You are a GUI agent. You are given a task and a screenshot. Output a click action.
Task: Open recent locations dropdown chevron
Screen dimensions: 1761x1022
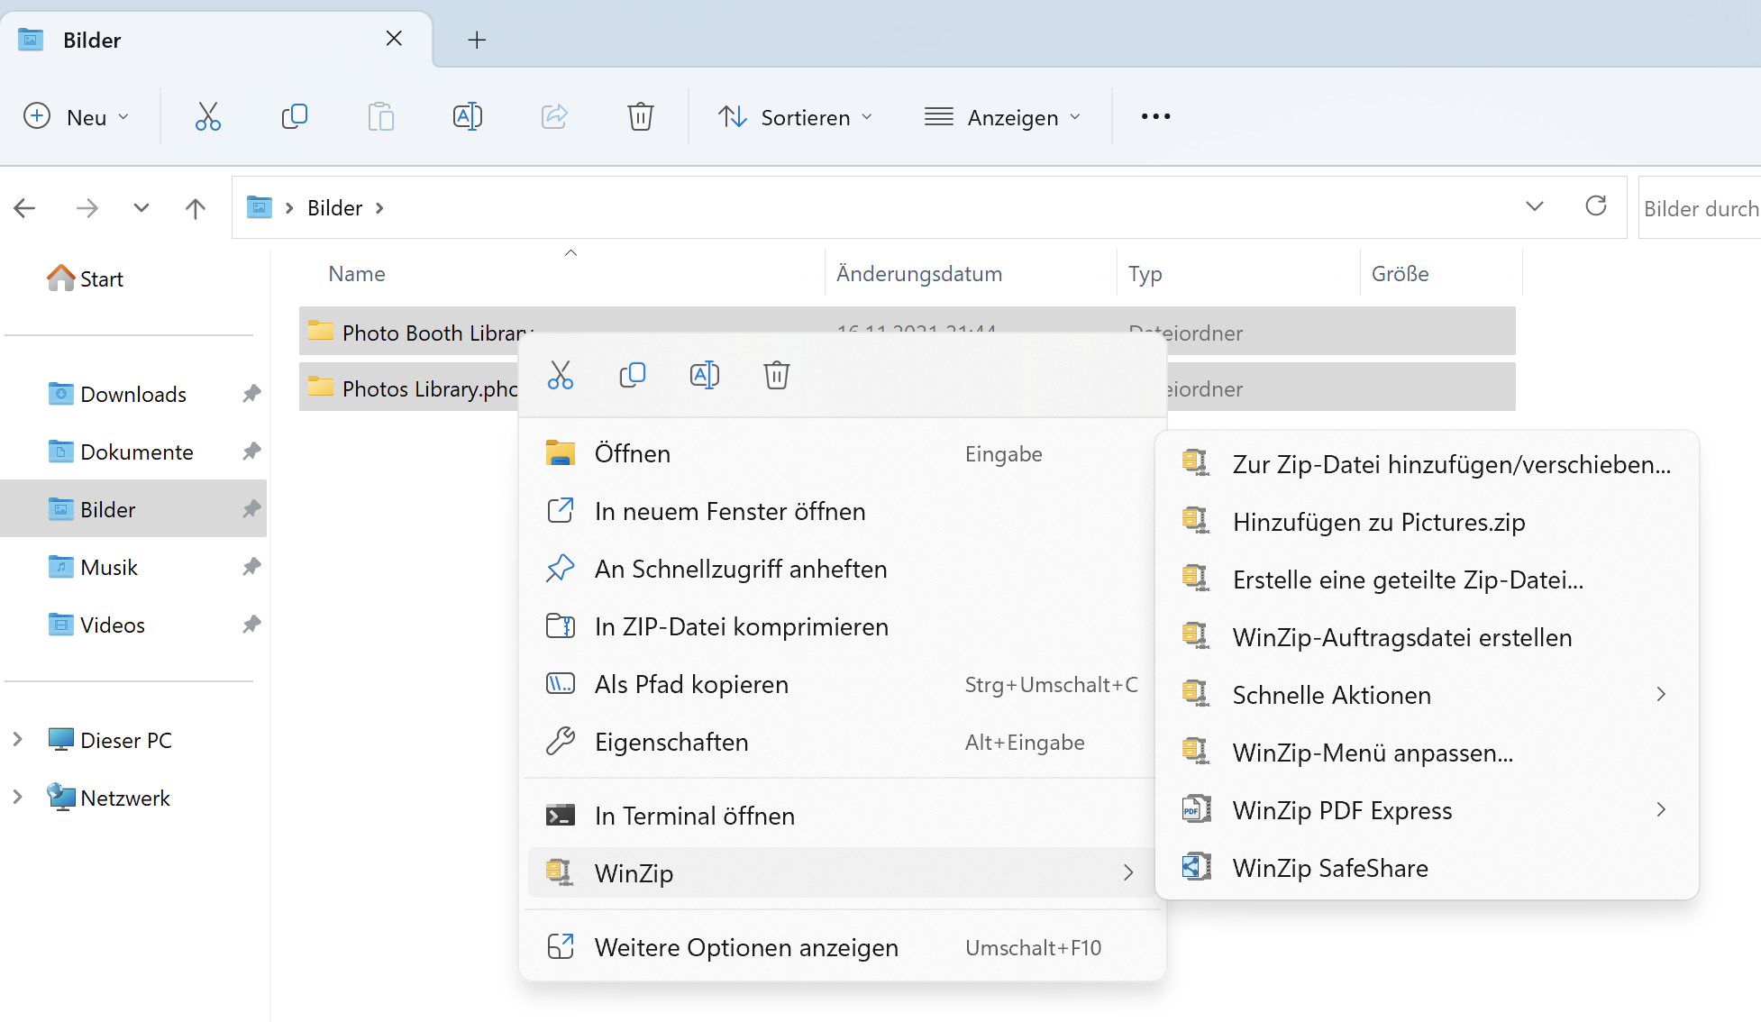click(141, 208)
